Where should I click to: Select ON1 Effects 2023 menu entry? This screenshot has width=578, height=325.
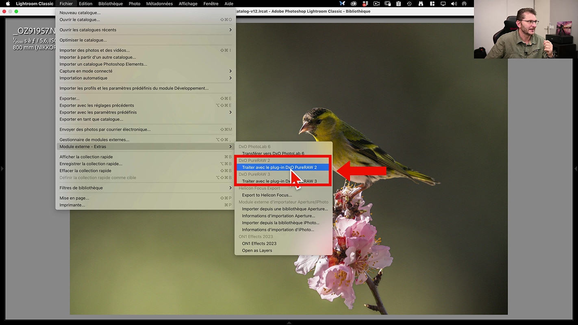(x=283, y=243)
